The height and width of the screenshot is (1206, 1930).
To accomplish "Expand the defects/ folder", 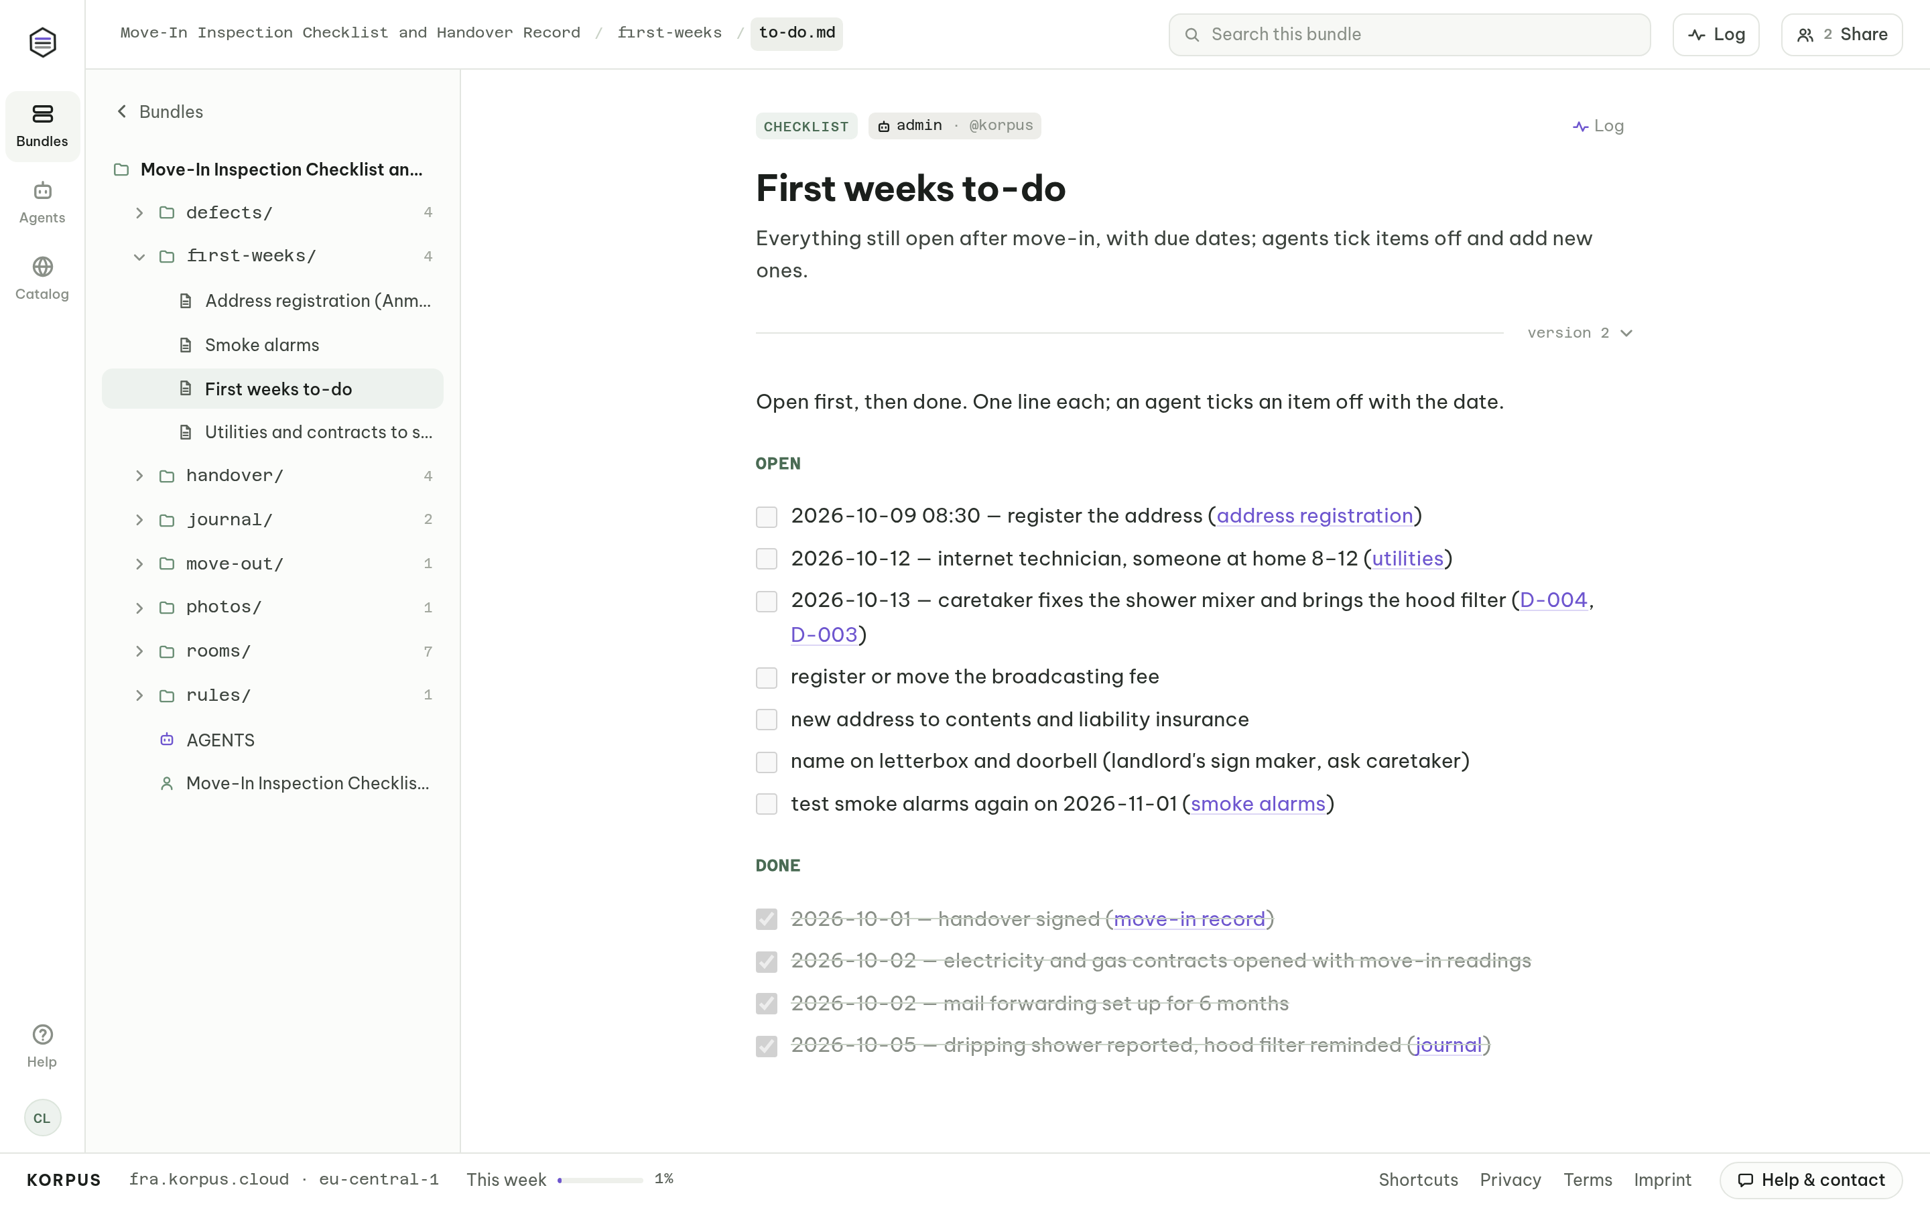I will coord(139,212).
